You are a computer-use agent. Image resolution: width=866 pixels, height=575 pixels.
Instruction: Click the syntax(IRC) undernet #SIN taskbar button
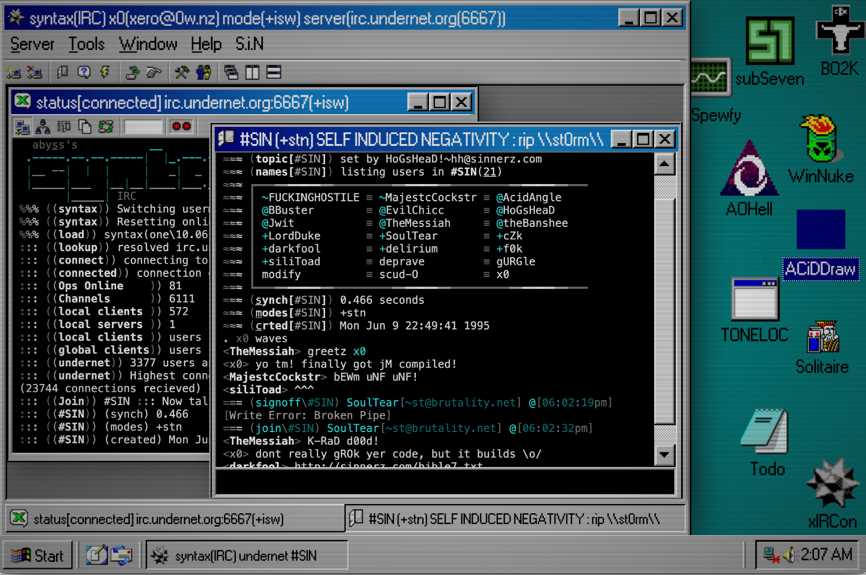(247, 555)
